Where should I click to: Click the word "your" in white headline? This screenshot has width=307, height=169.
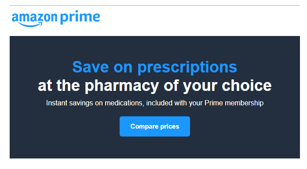point(200,86)
